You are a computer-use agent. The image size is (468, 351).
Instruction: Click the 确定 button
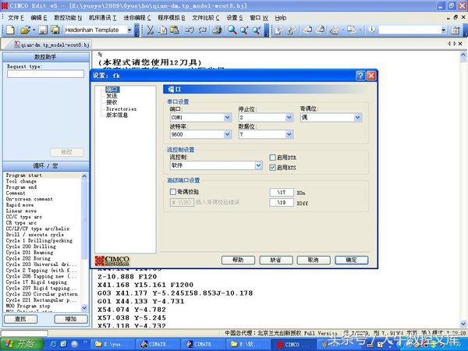click(351, 260)
